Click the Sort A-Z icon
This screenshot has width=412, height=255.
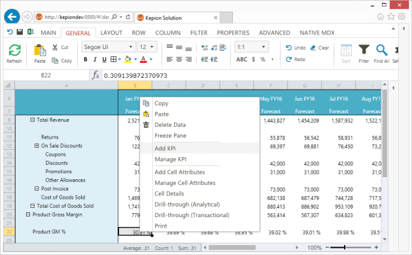coord(347,50)
